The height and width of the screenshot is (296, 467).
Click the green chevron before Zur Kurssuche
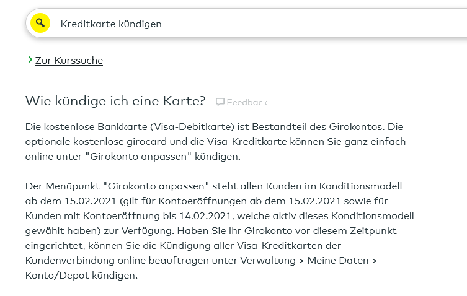point(29,60)
